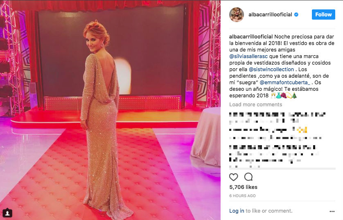This screenshot has height=220, width=343.
Task: Click the caption's bold albacarrillooficial username
Action: pyautogui.click(x=251, y=37)
